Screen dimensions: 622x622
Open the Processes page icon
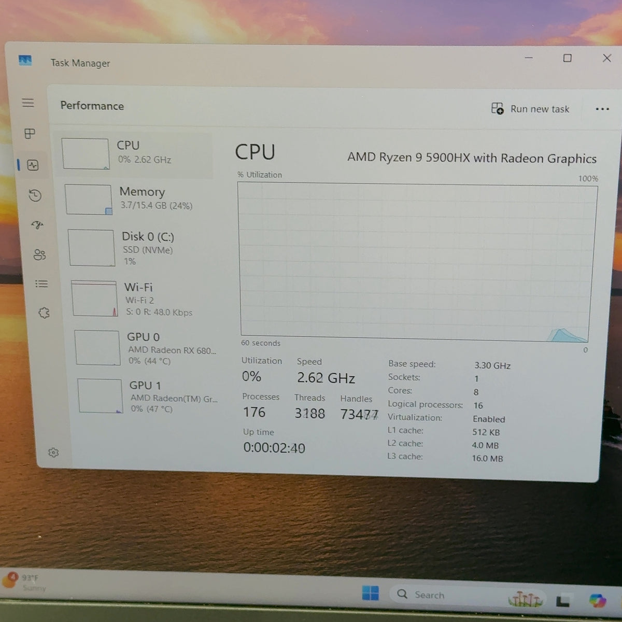(30, 134)
